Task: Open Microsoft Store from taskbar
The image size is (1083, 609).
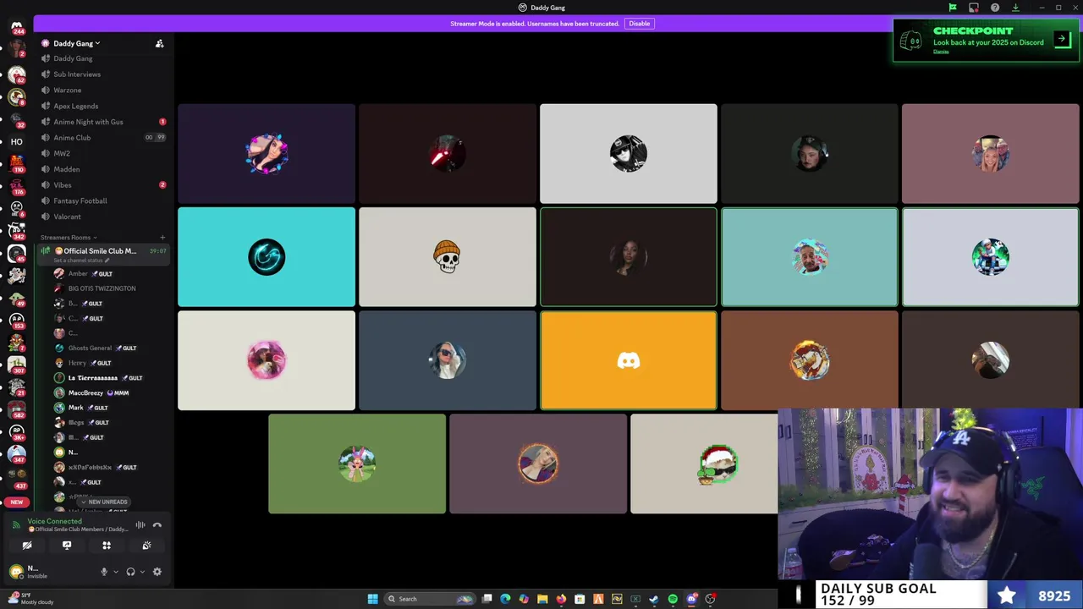Action: coord(580,599)
